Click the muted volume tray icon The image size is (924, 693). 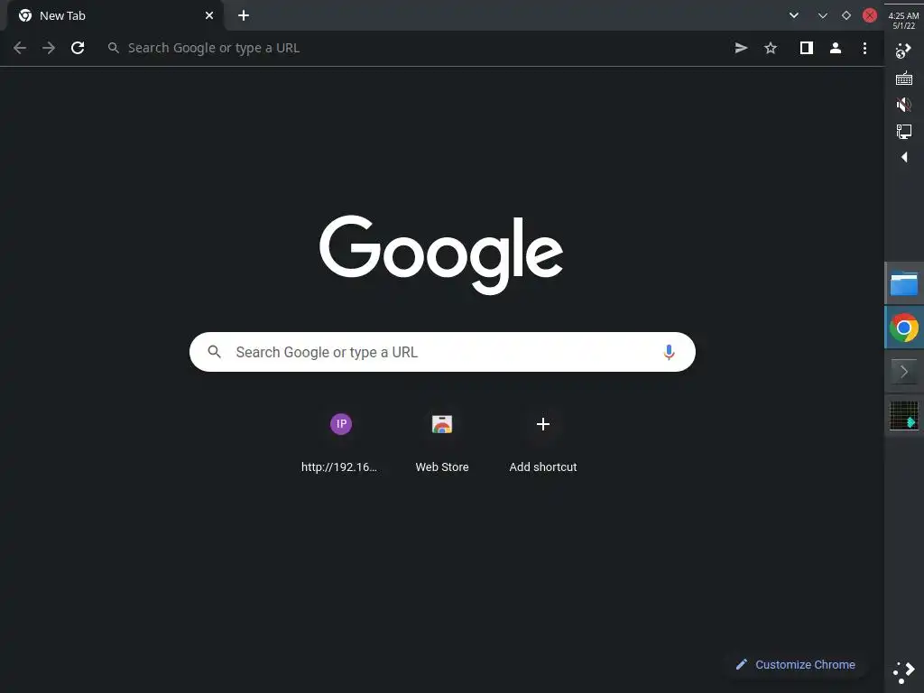coord(904,105)
